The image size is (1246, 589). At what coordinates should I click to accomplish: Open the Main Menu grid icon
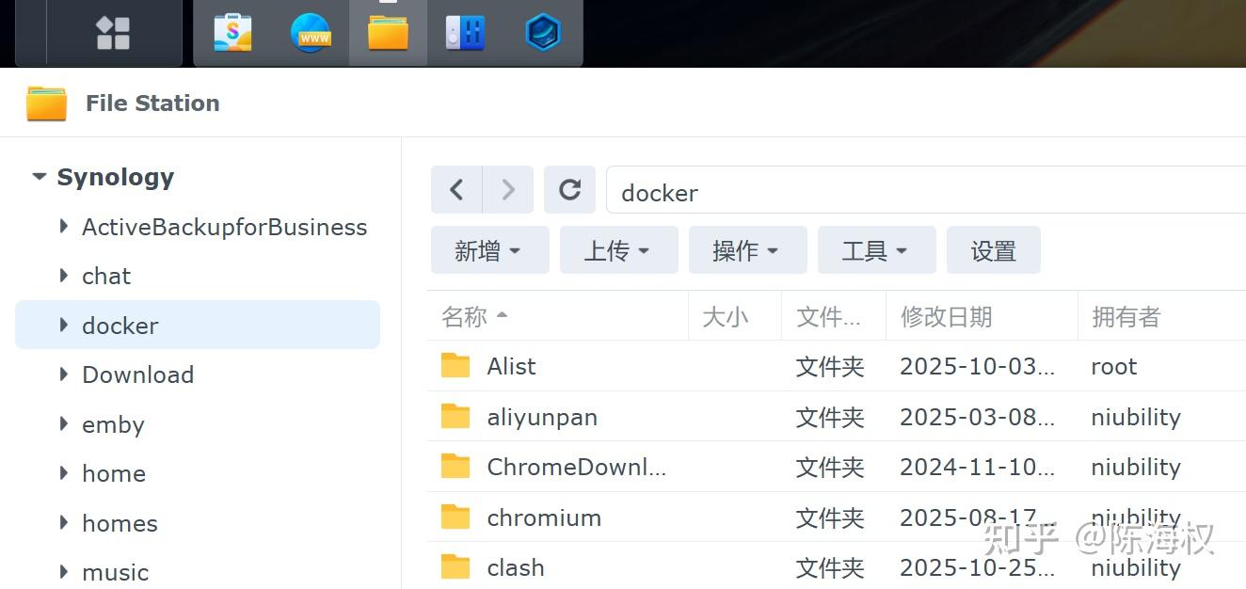tap(112, 32)
